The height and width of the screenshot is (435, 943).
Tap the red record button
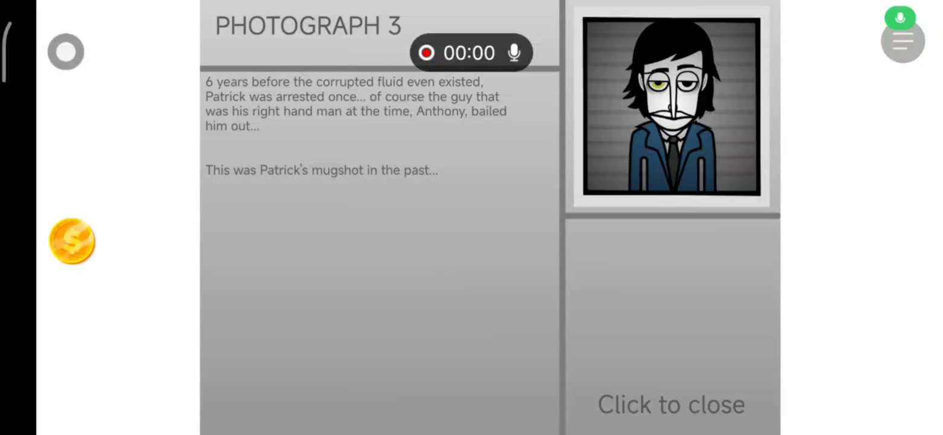[x=426, y=53]
